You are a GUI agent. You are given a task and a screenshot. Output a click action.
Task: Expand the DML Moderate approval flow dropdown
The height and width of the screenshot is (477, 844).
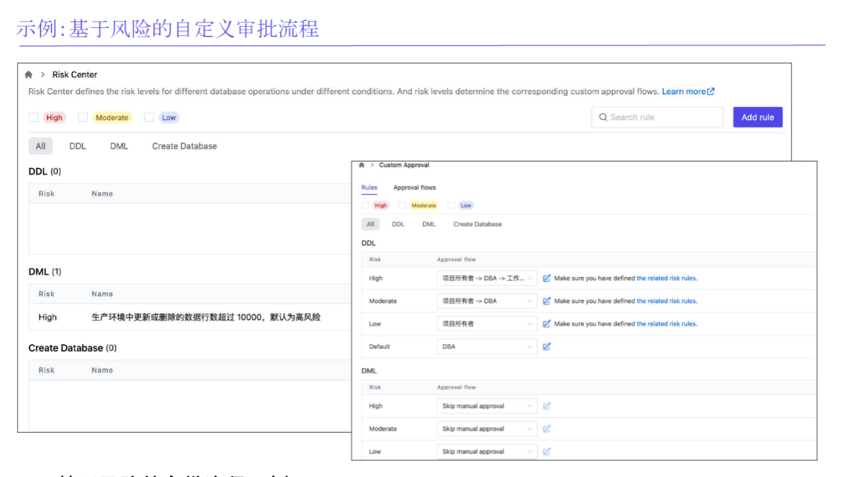coord(487,429)
